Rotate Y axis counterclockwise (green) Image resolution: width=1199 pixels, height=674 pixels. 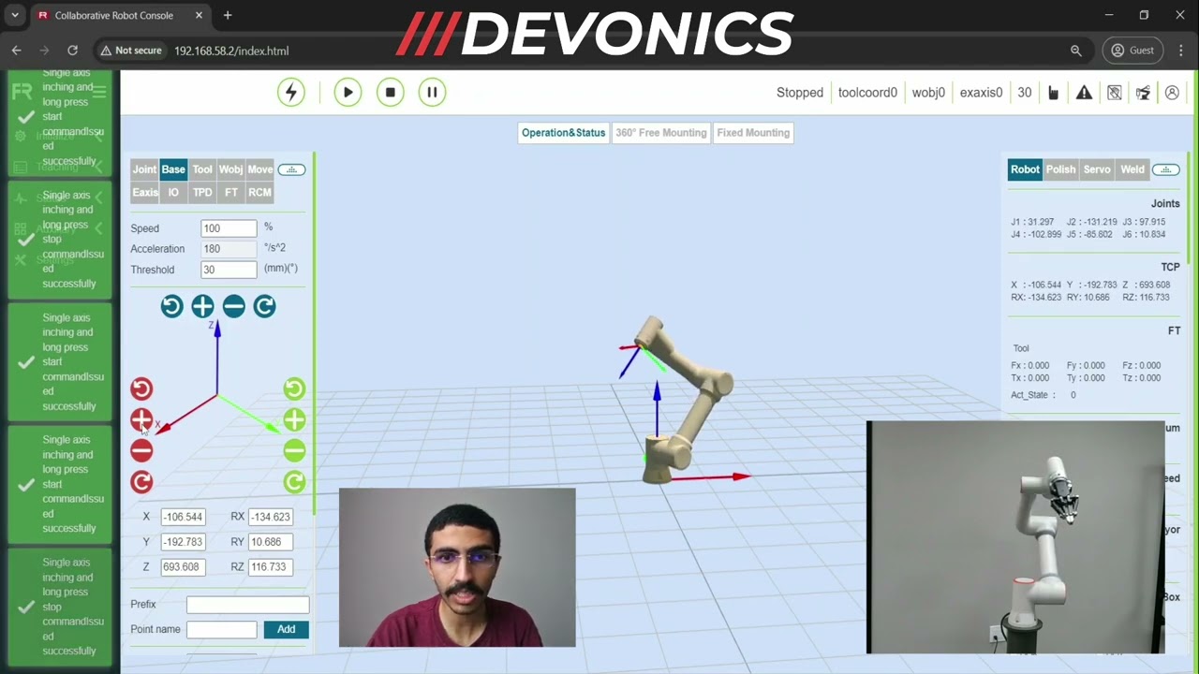(294, 388)
